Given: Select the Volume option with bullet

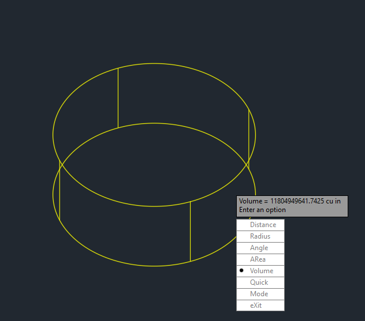Looking at the screenshot, I should point(260,271).
